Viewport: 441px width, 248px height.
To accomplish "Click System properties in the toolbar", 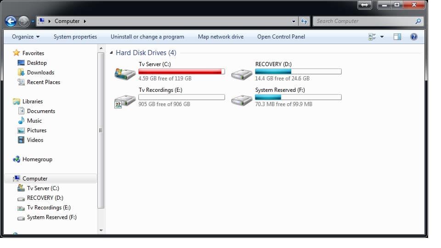I will point(75,37).
